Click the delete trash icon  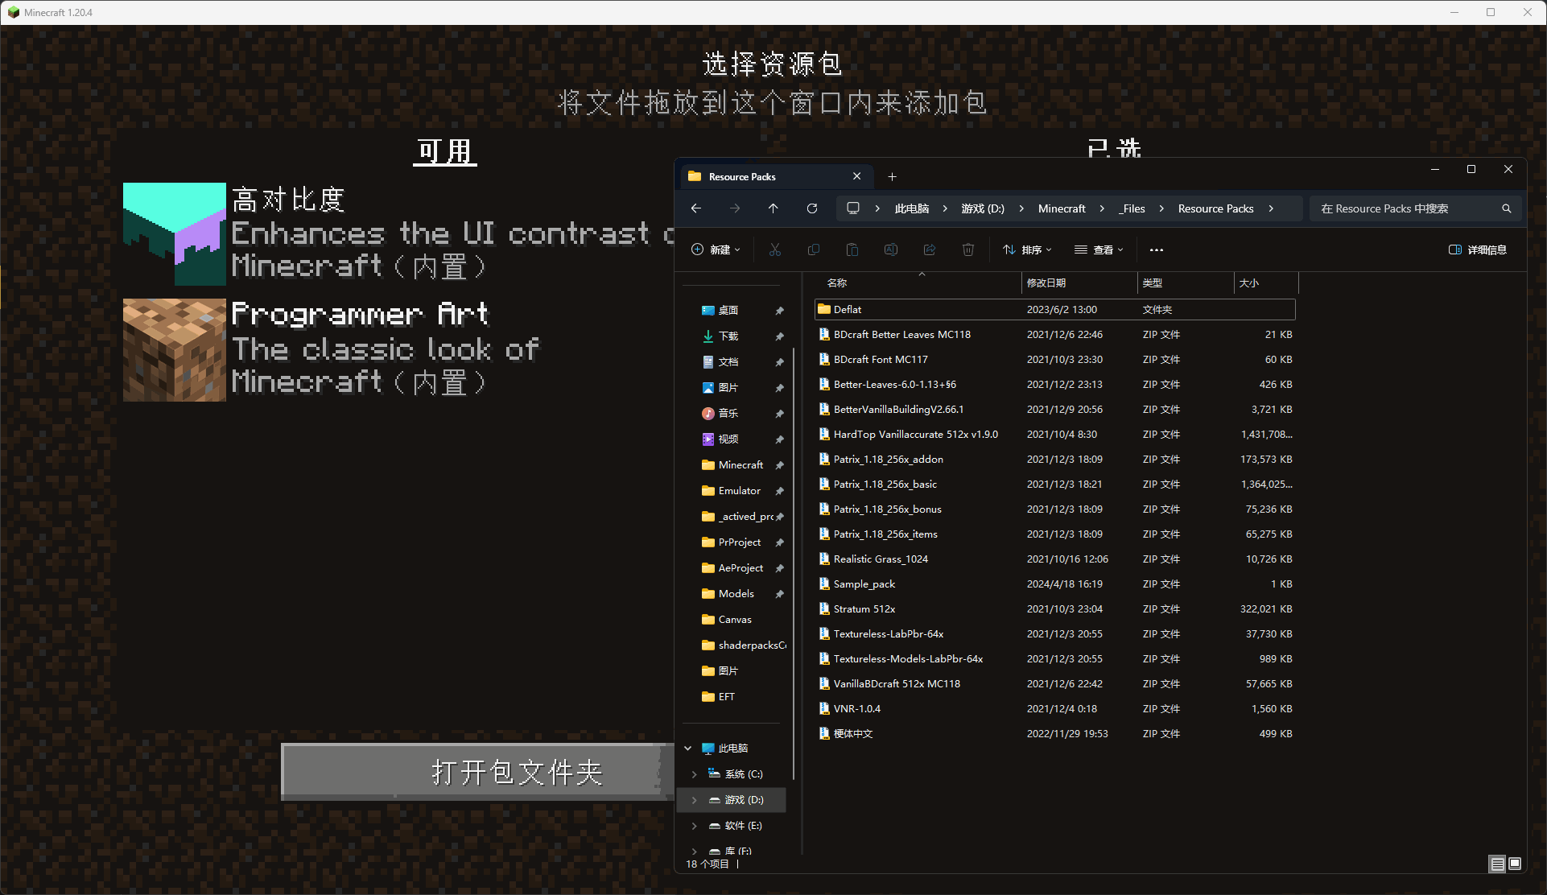click(967, 250)
